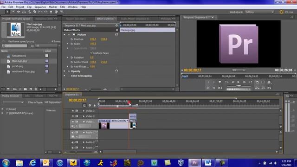Screen dimensions: 297x167
Task: Click the Clear trash icon in Project panel
Action: [36, 89]
